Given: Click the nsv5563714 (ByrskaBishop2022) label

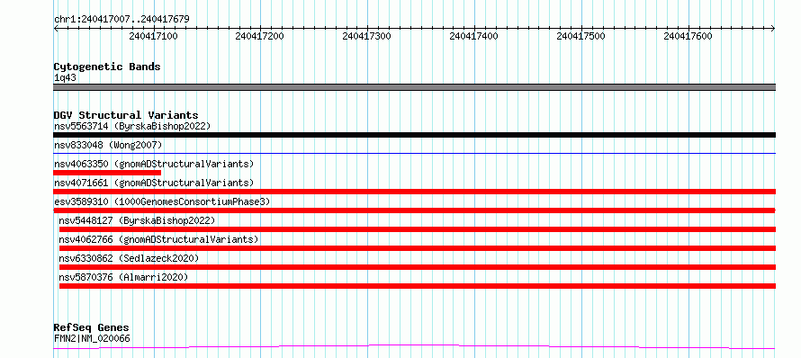Looking at the screenshot, I should tap(131, 126).
